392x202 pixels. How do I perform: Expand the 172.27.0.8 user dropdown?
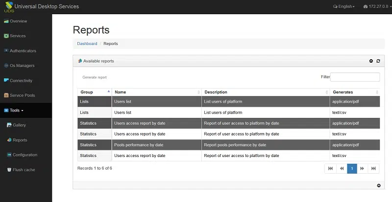click(377, 6)
